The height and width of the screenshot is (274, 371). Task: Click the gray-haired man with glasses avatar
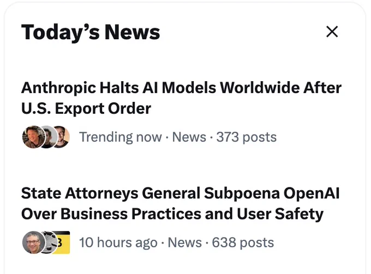[x=33, y=242]
